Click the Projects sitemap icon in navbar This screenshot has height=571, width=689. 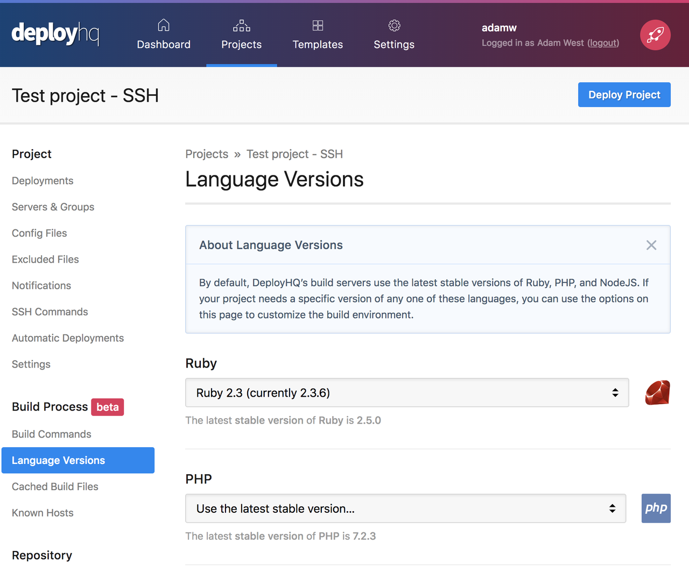click(241, 25)
